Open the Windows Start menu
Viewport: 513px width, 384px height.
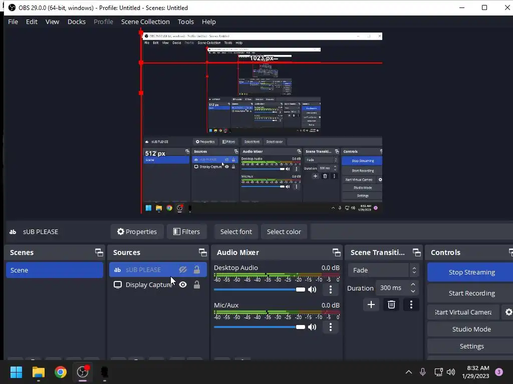pos(16,372)
